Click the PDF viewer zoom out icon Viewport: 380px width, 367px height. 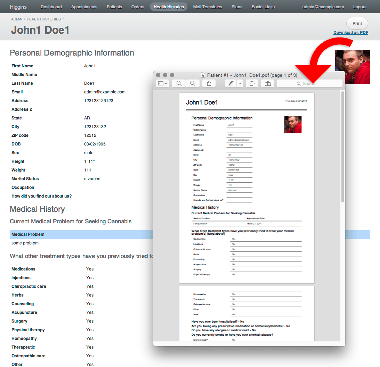point(179,84)
